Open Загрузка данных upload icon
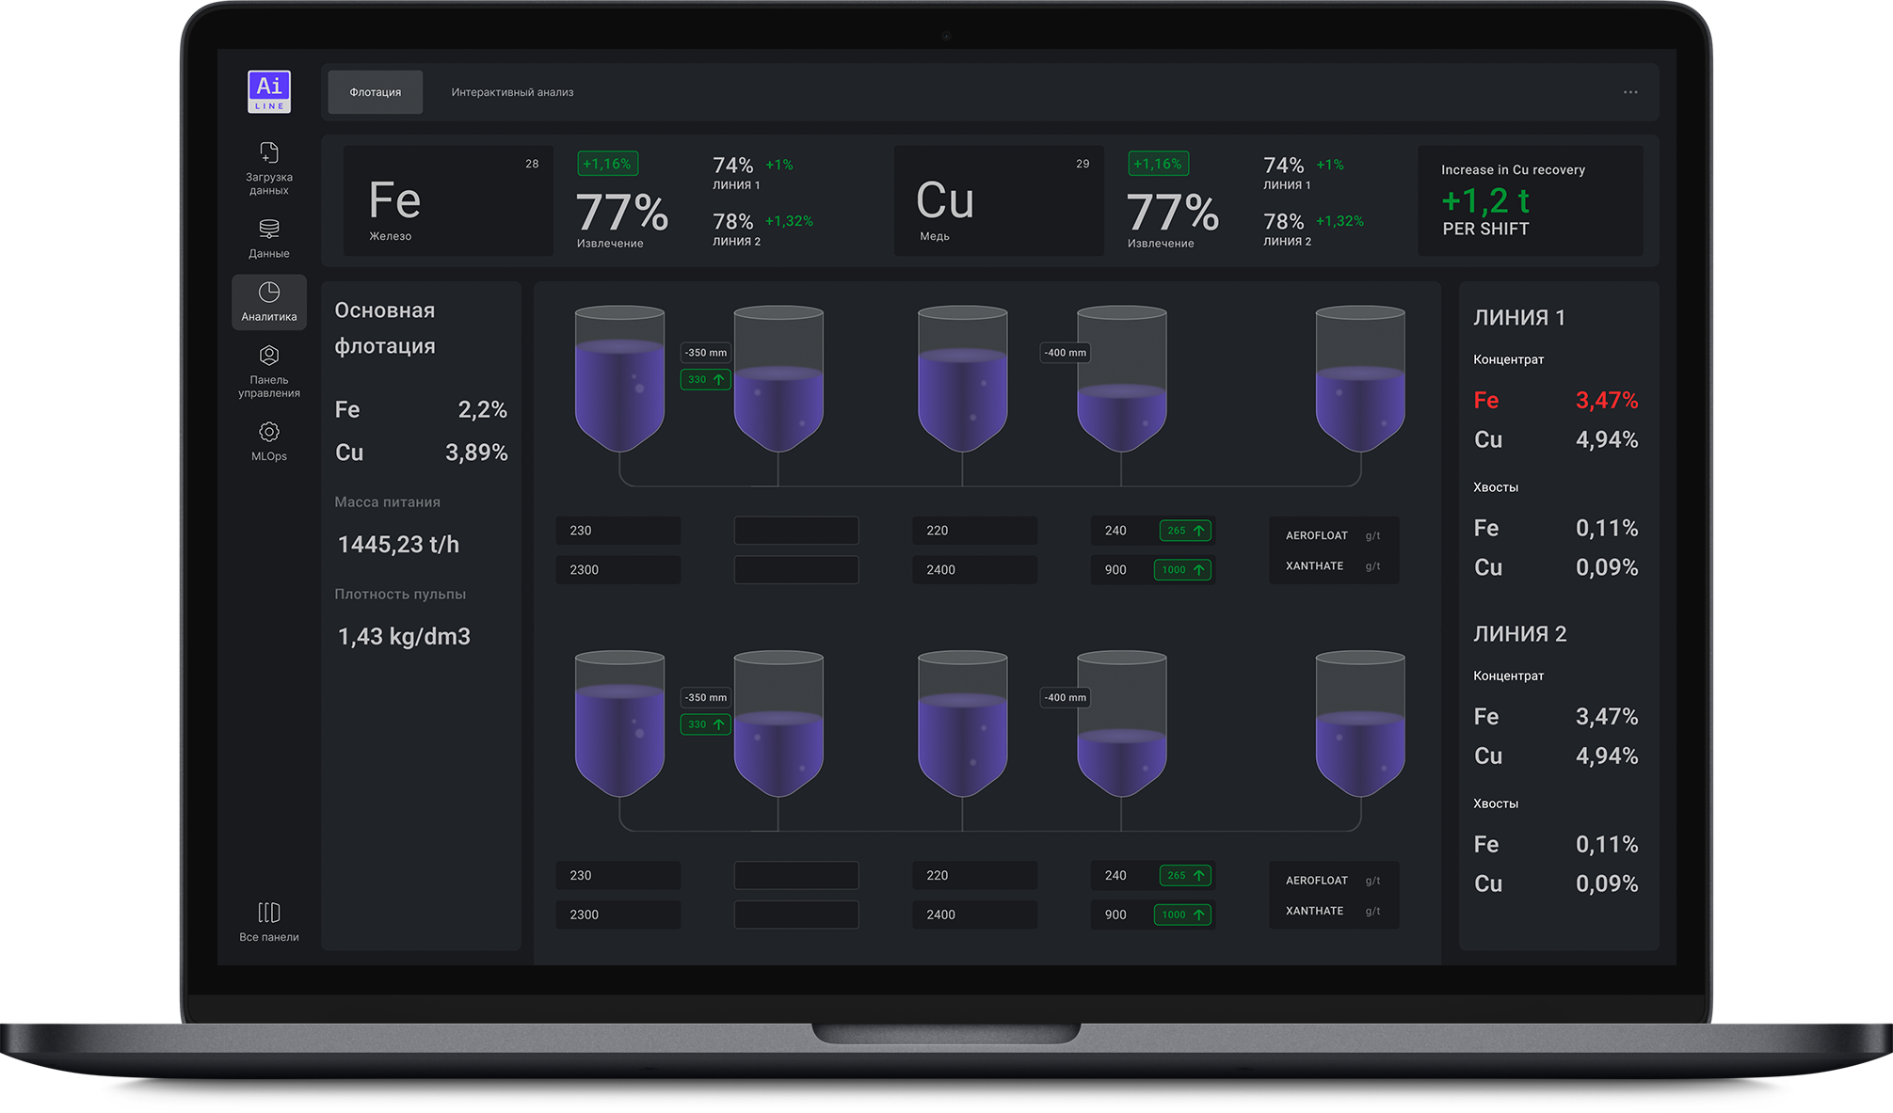The height and width of the screenshot is (1113, 1893). (269, 152)
